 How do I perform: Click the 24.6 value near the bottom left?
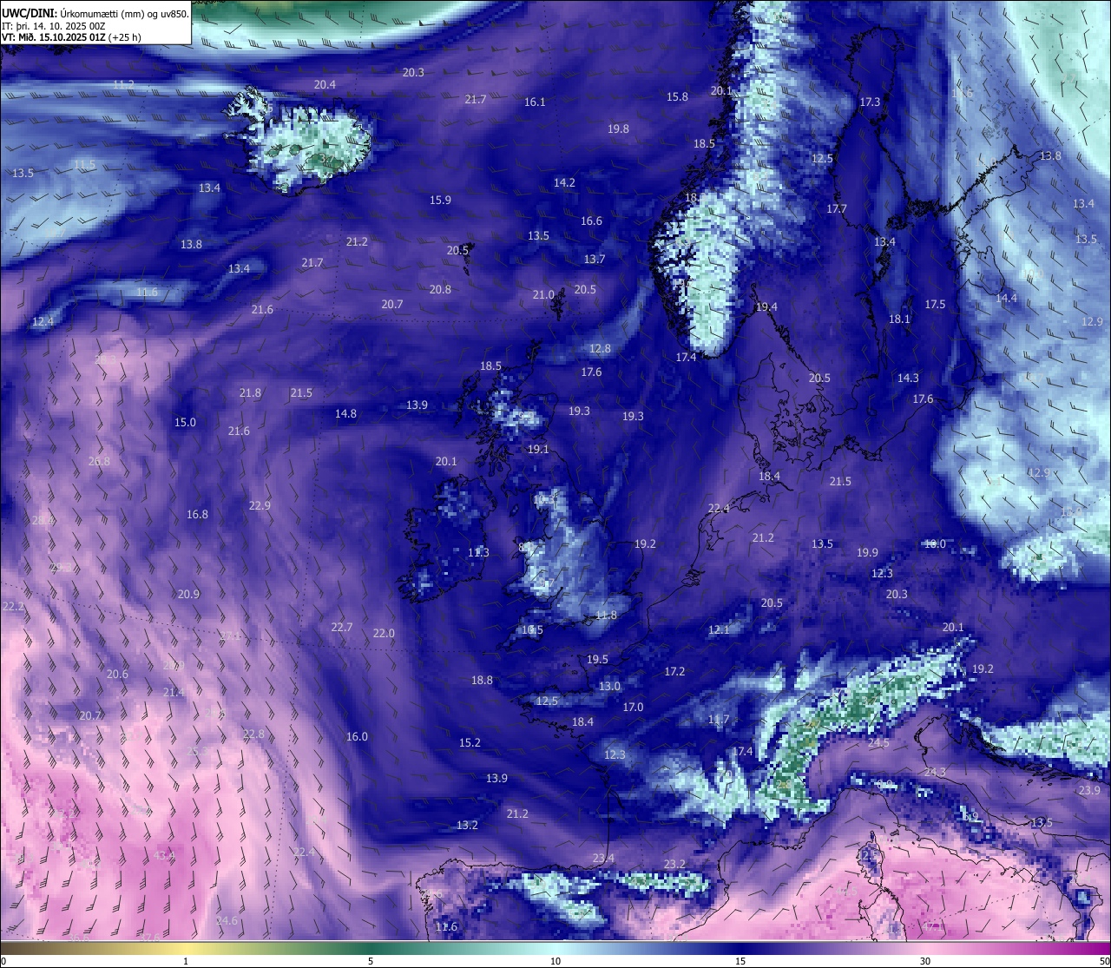(227, 921)
